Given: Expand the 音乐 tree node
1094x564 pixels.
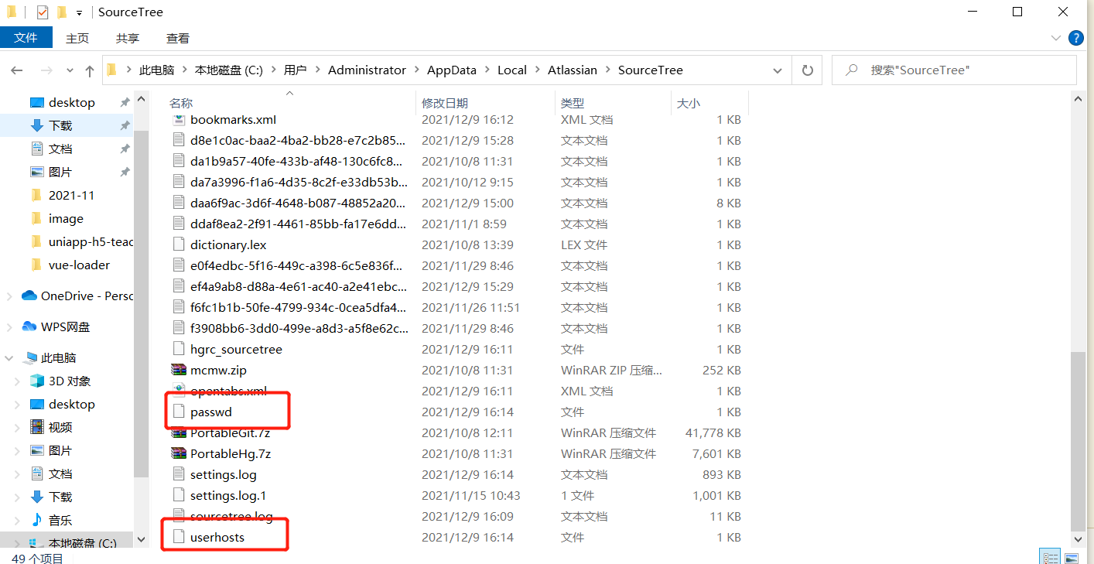Looking at the screenshot, I should click(18, 521).
